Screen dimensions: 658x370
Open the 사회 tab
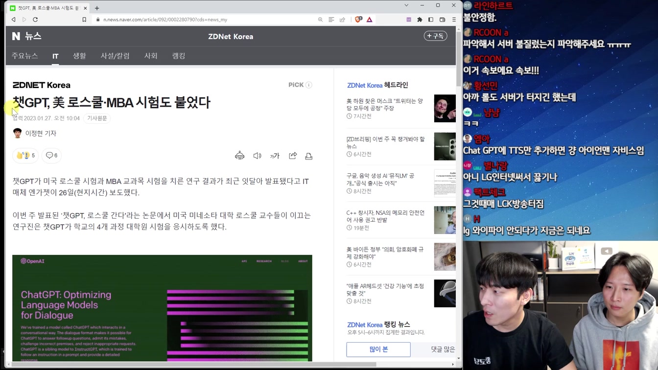[x=151, y=56]
